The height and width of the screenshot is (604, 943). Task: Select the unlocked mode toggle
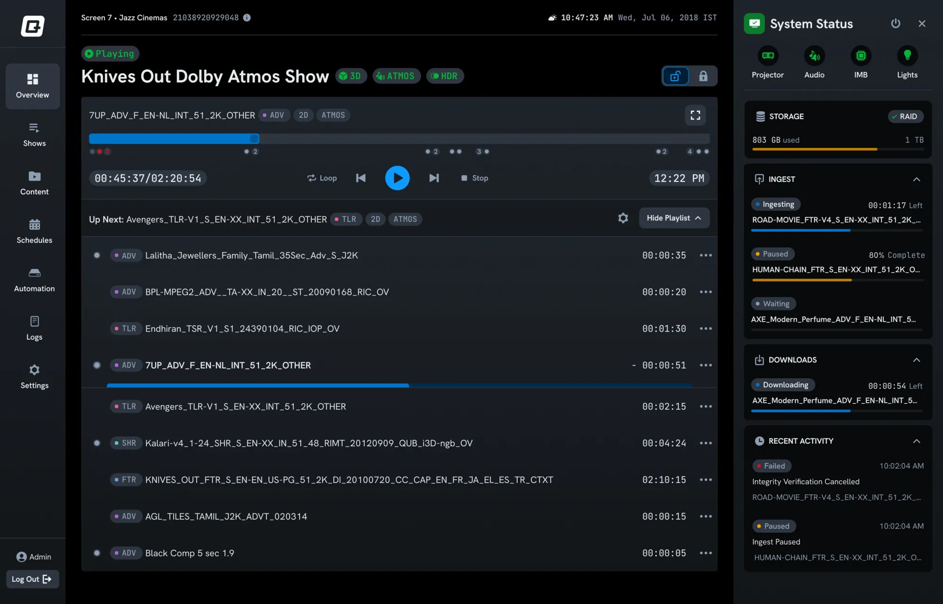[x=675, y=76]
